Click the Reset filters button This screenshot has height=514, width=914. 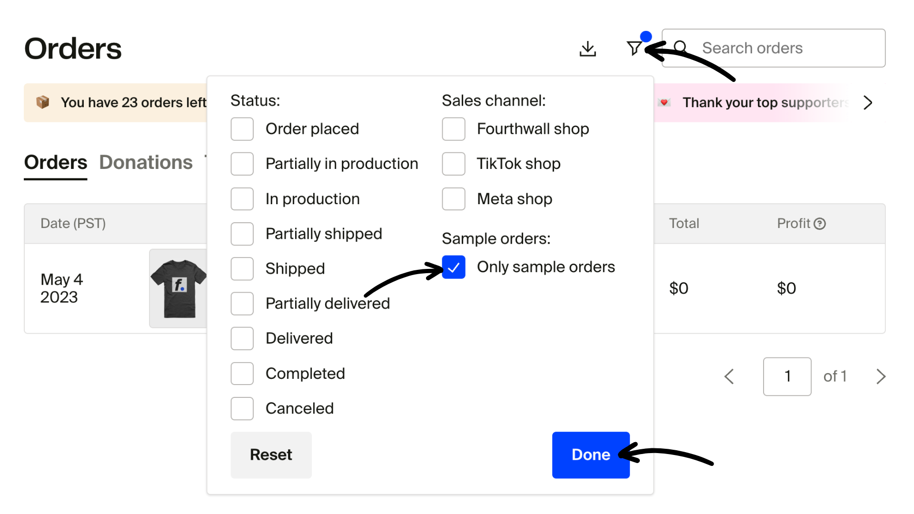pyautogui.click(x=271, y=455)
